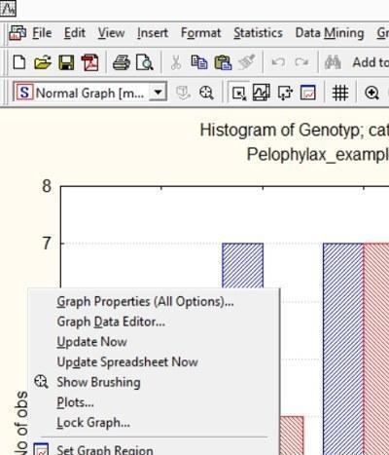The width and height of the screenshot is (389, 455).
Task: Click the No of obs axis label
Action: pyautogui.click(x=21, y=422)
